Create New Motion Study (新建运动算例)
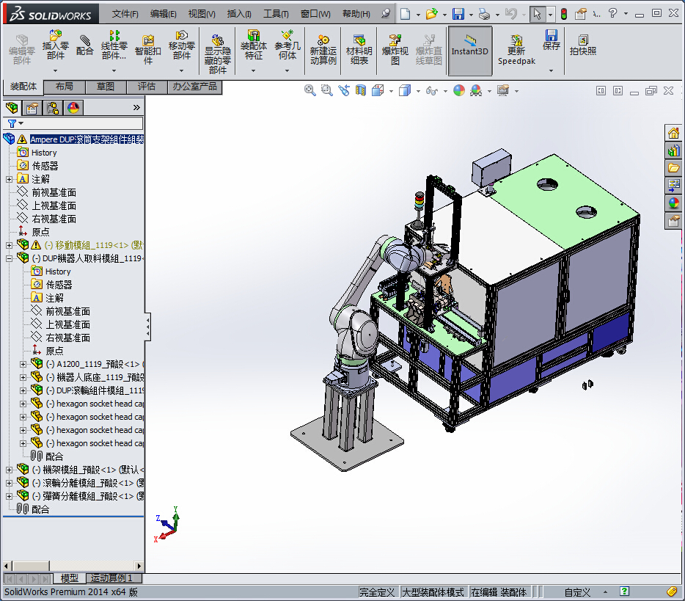The image size is (685, 601). (323, 49)
